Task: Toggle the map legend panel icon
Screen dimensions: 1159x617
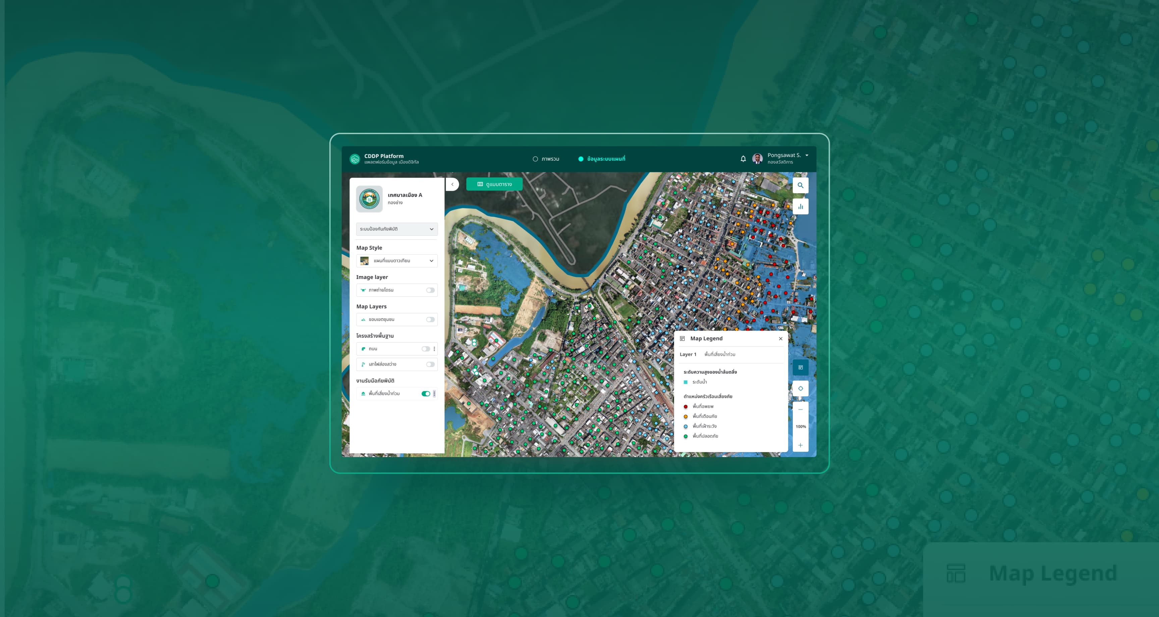Action: (x=801, y=367)
